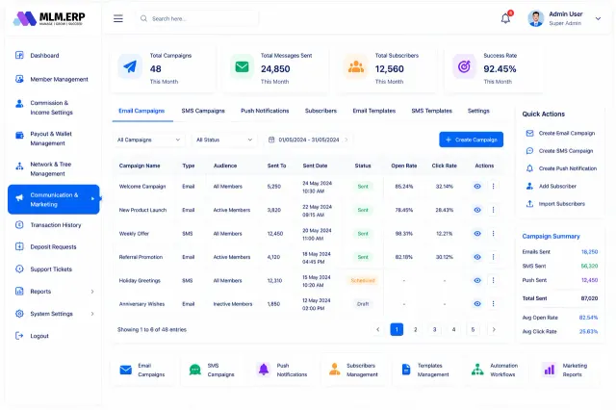
Task: Switch to the SMS Campaigns tab
Action: pyautogui.click(x=203, y=111)
